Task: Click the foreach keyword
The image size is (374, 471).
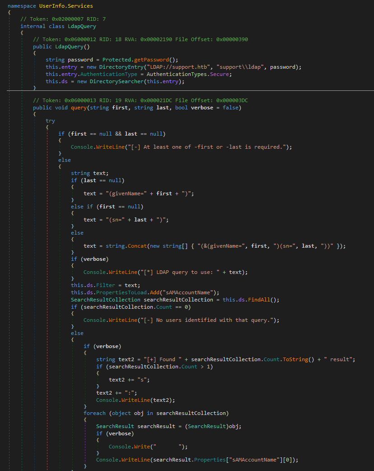Action: (95, 413)
